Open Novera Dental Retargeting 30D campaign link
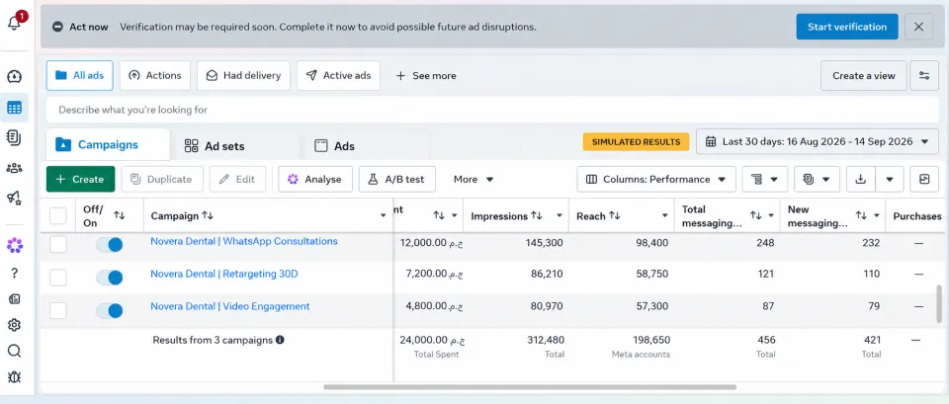Screen dimensions: 949x404 (224, 274)
